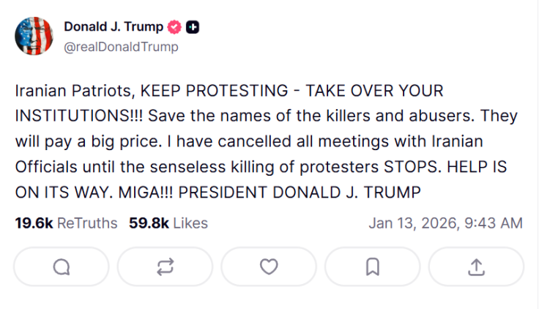Click the reply speech bubble icon
The image size is (539, 309).
(x=61, y=267)
